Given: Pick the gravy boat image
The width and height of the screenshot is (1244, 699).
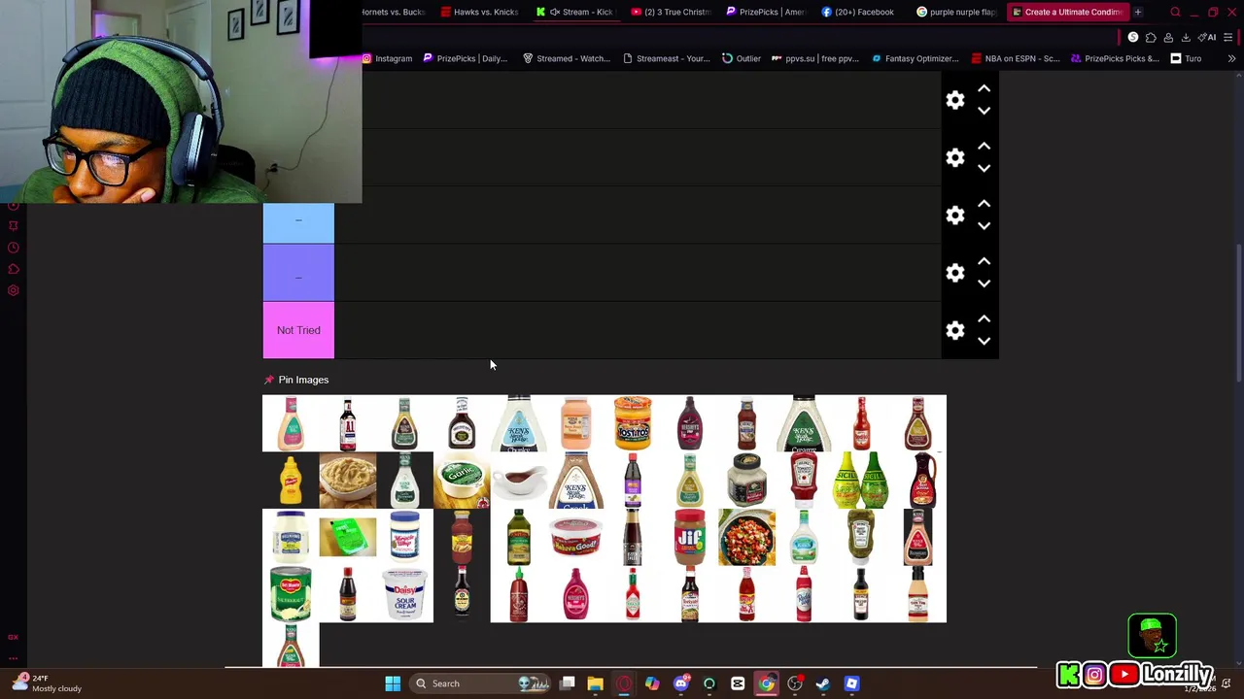Looking at the screenshot, I should pos(519,481).
